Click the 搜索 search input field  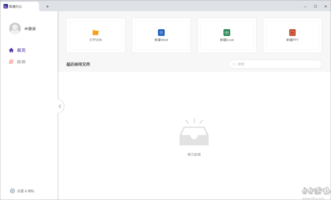click(275, 64)
